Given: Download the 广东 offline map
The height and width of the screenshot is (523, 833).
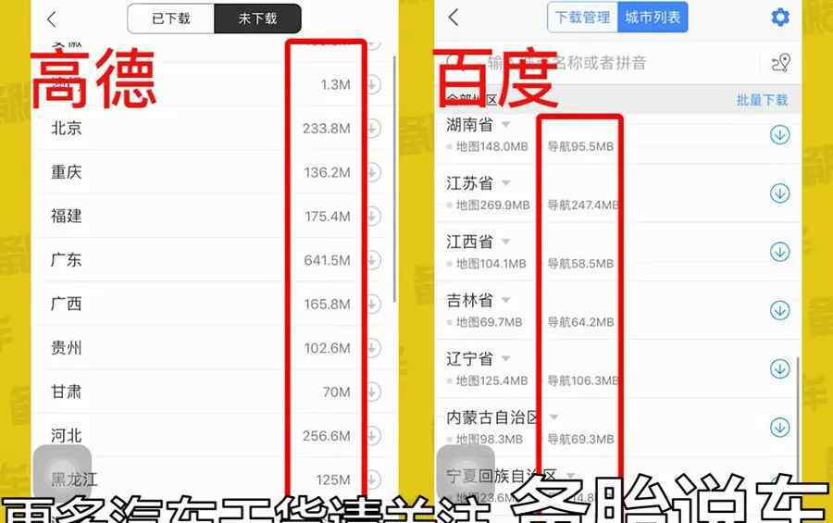Looking at the screenshot, I should tap(374, 260).
